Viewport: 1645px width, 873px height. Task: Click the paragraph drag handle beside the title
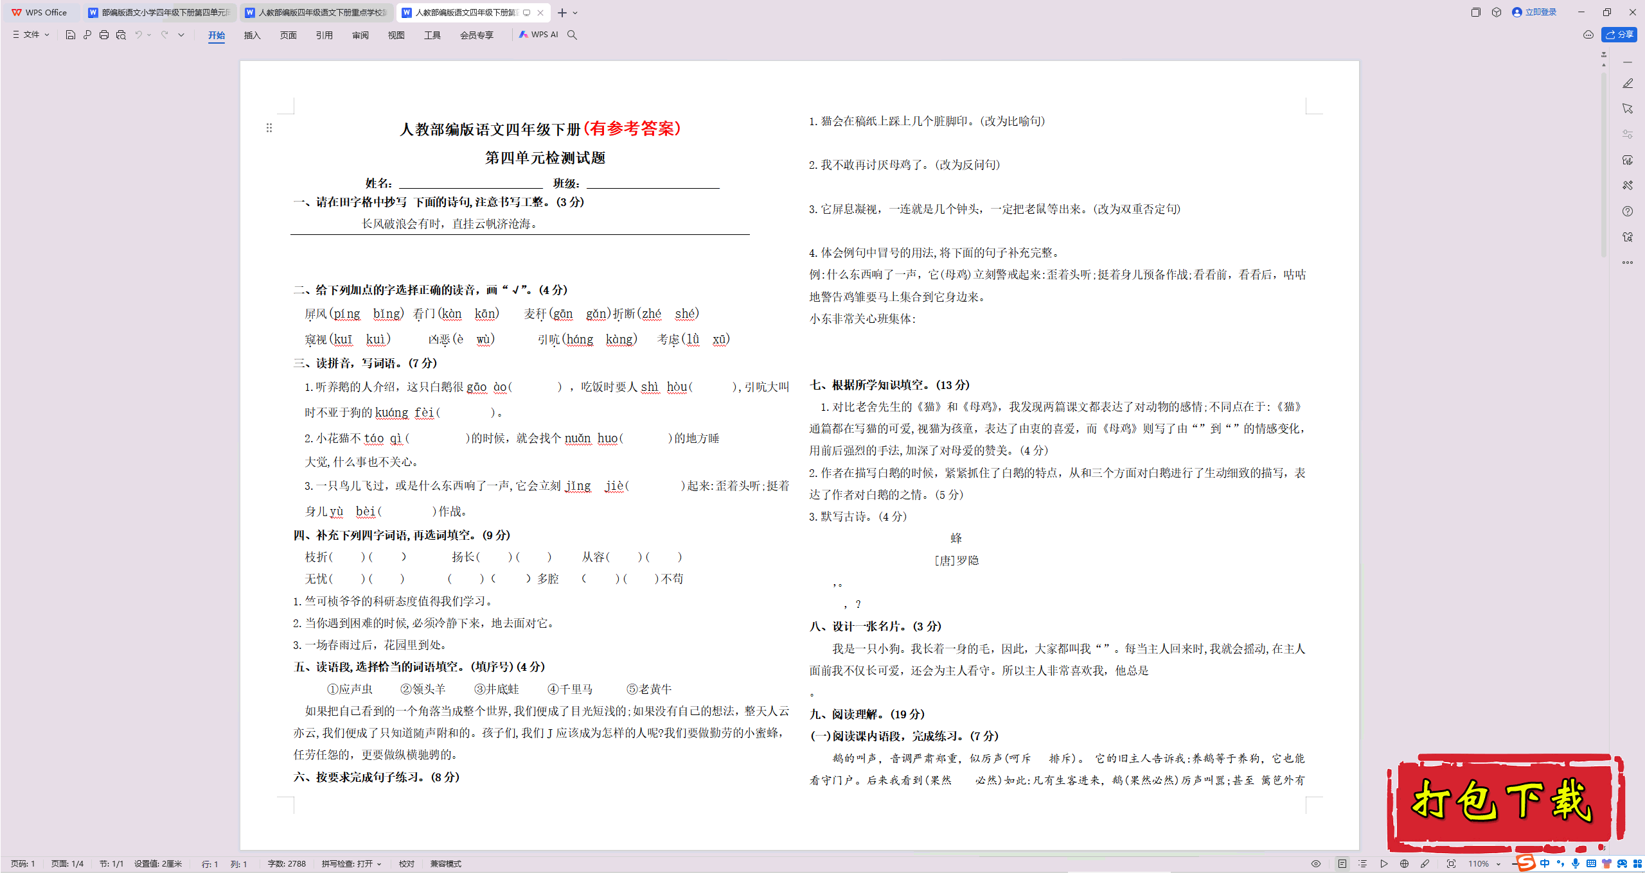coord(269,128)
